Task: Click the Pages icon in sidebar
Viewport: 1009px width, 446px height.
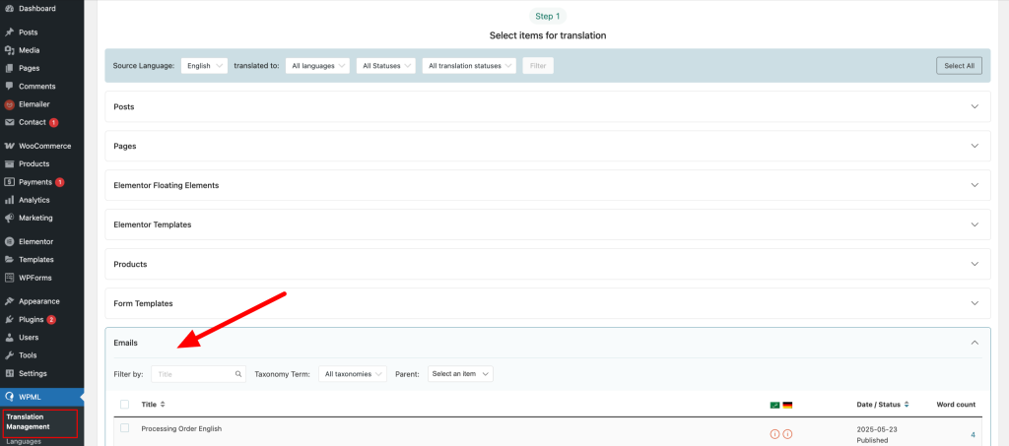Action: [9, 68]
